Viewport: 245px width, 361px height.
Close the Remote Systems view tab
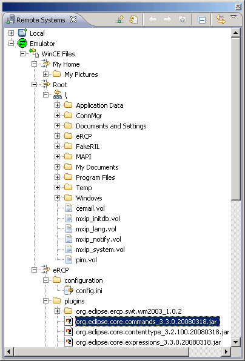pyautogui.click(x=73, y=19)
